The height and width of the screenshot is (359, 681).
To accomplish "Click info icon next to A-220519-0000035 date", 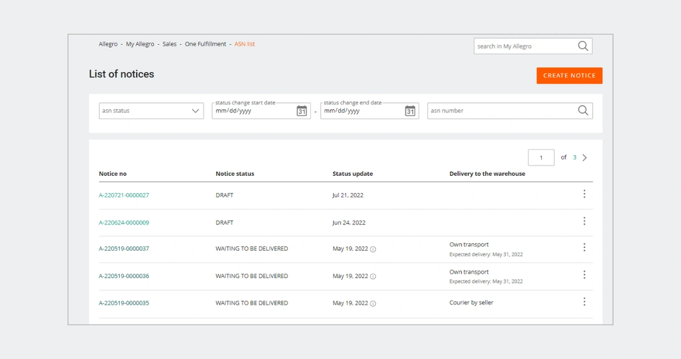I will click(x=373, y=303).
